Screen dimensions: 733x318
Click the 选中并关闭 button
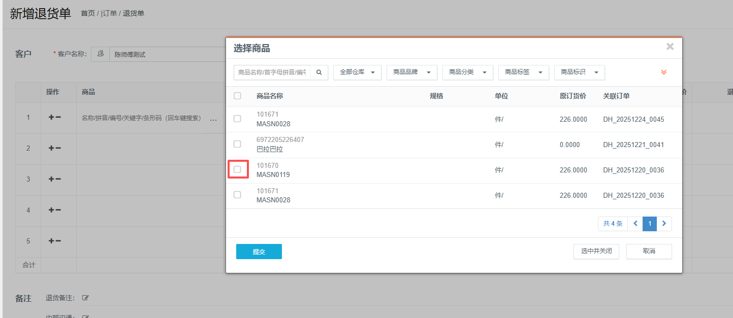[x=596, y=252]
